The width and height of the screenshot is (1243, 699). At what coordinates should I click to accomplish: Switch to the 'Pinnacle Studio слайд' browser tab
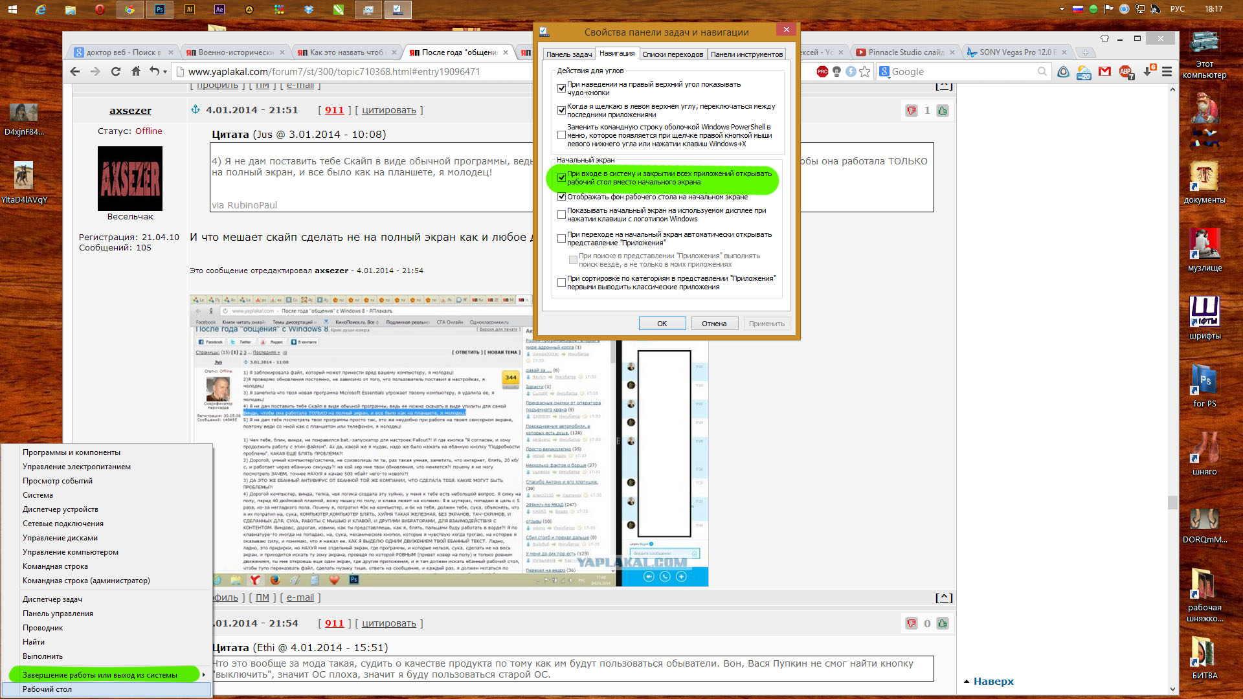pos(904,52)
